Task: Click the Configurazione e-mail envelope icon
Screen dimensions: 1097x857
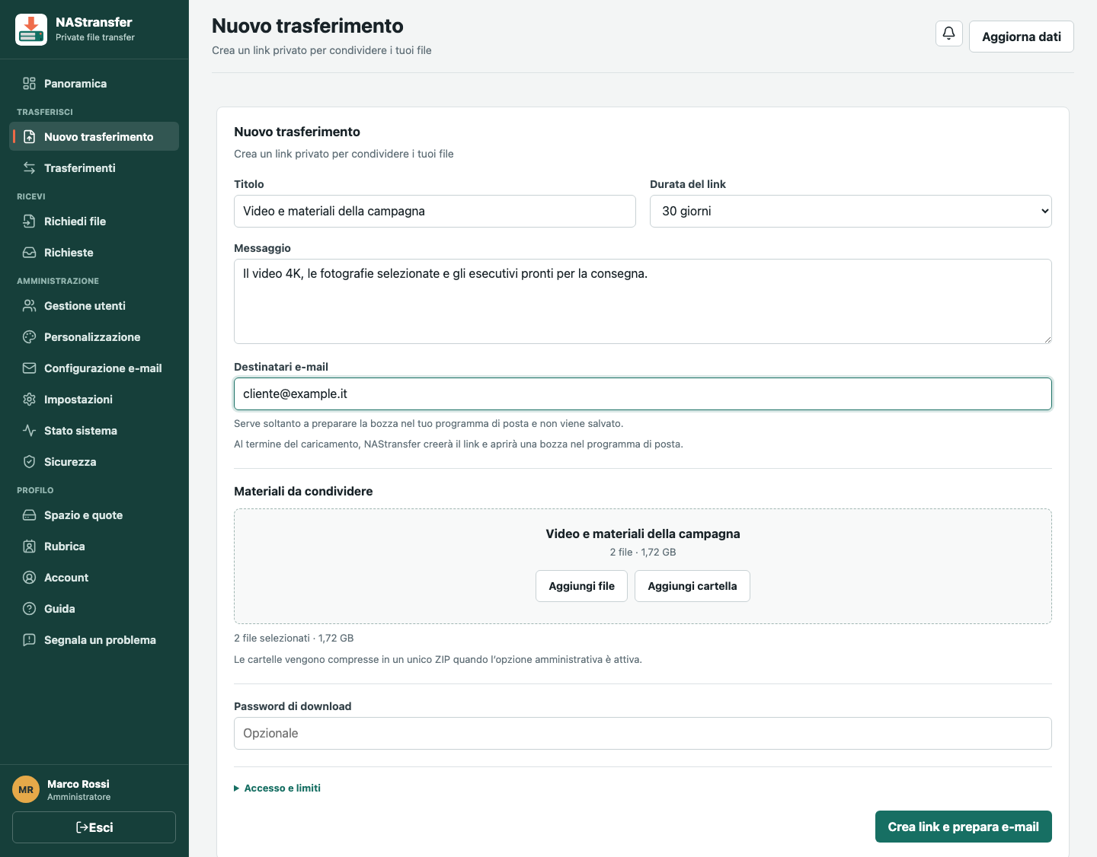Action: click(29, 368)
